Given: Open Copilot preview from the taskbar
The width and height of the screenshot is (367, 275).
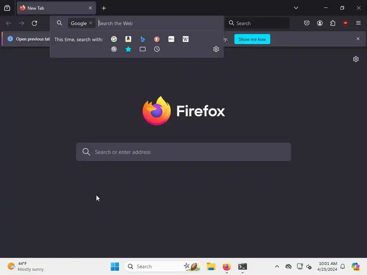Looking at the screenshot, I should pyautogui.click(x=356, y=266).
